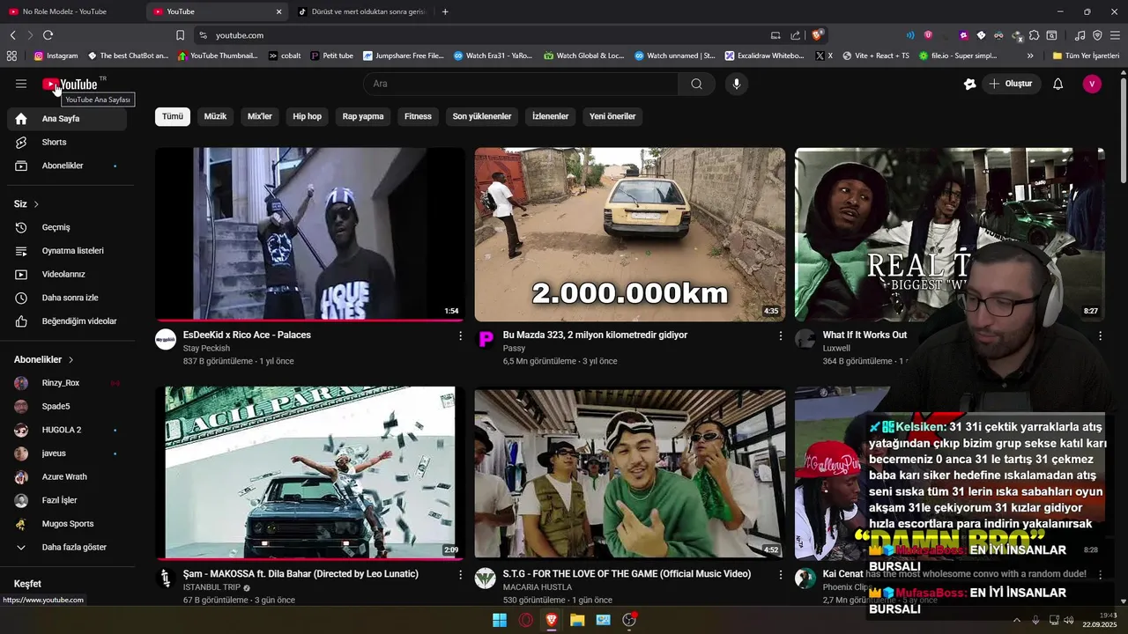The width and height of the screenshot is (1128, 634).
Task: Open S.T.G For the Love thumbnail
Action: pos(630,473)
